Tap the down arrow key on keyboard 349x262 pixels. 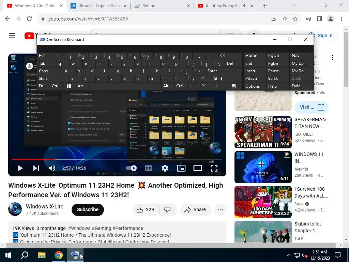click(204, 86)
